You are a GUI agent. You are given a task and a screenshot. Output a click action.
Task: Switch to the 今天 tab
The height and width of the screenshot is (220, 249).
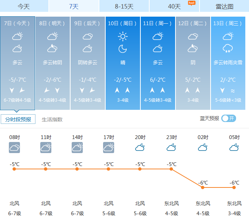24,6
